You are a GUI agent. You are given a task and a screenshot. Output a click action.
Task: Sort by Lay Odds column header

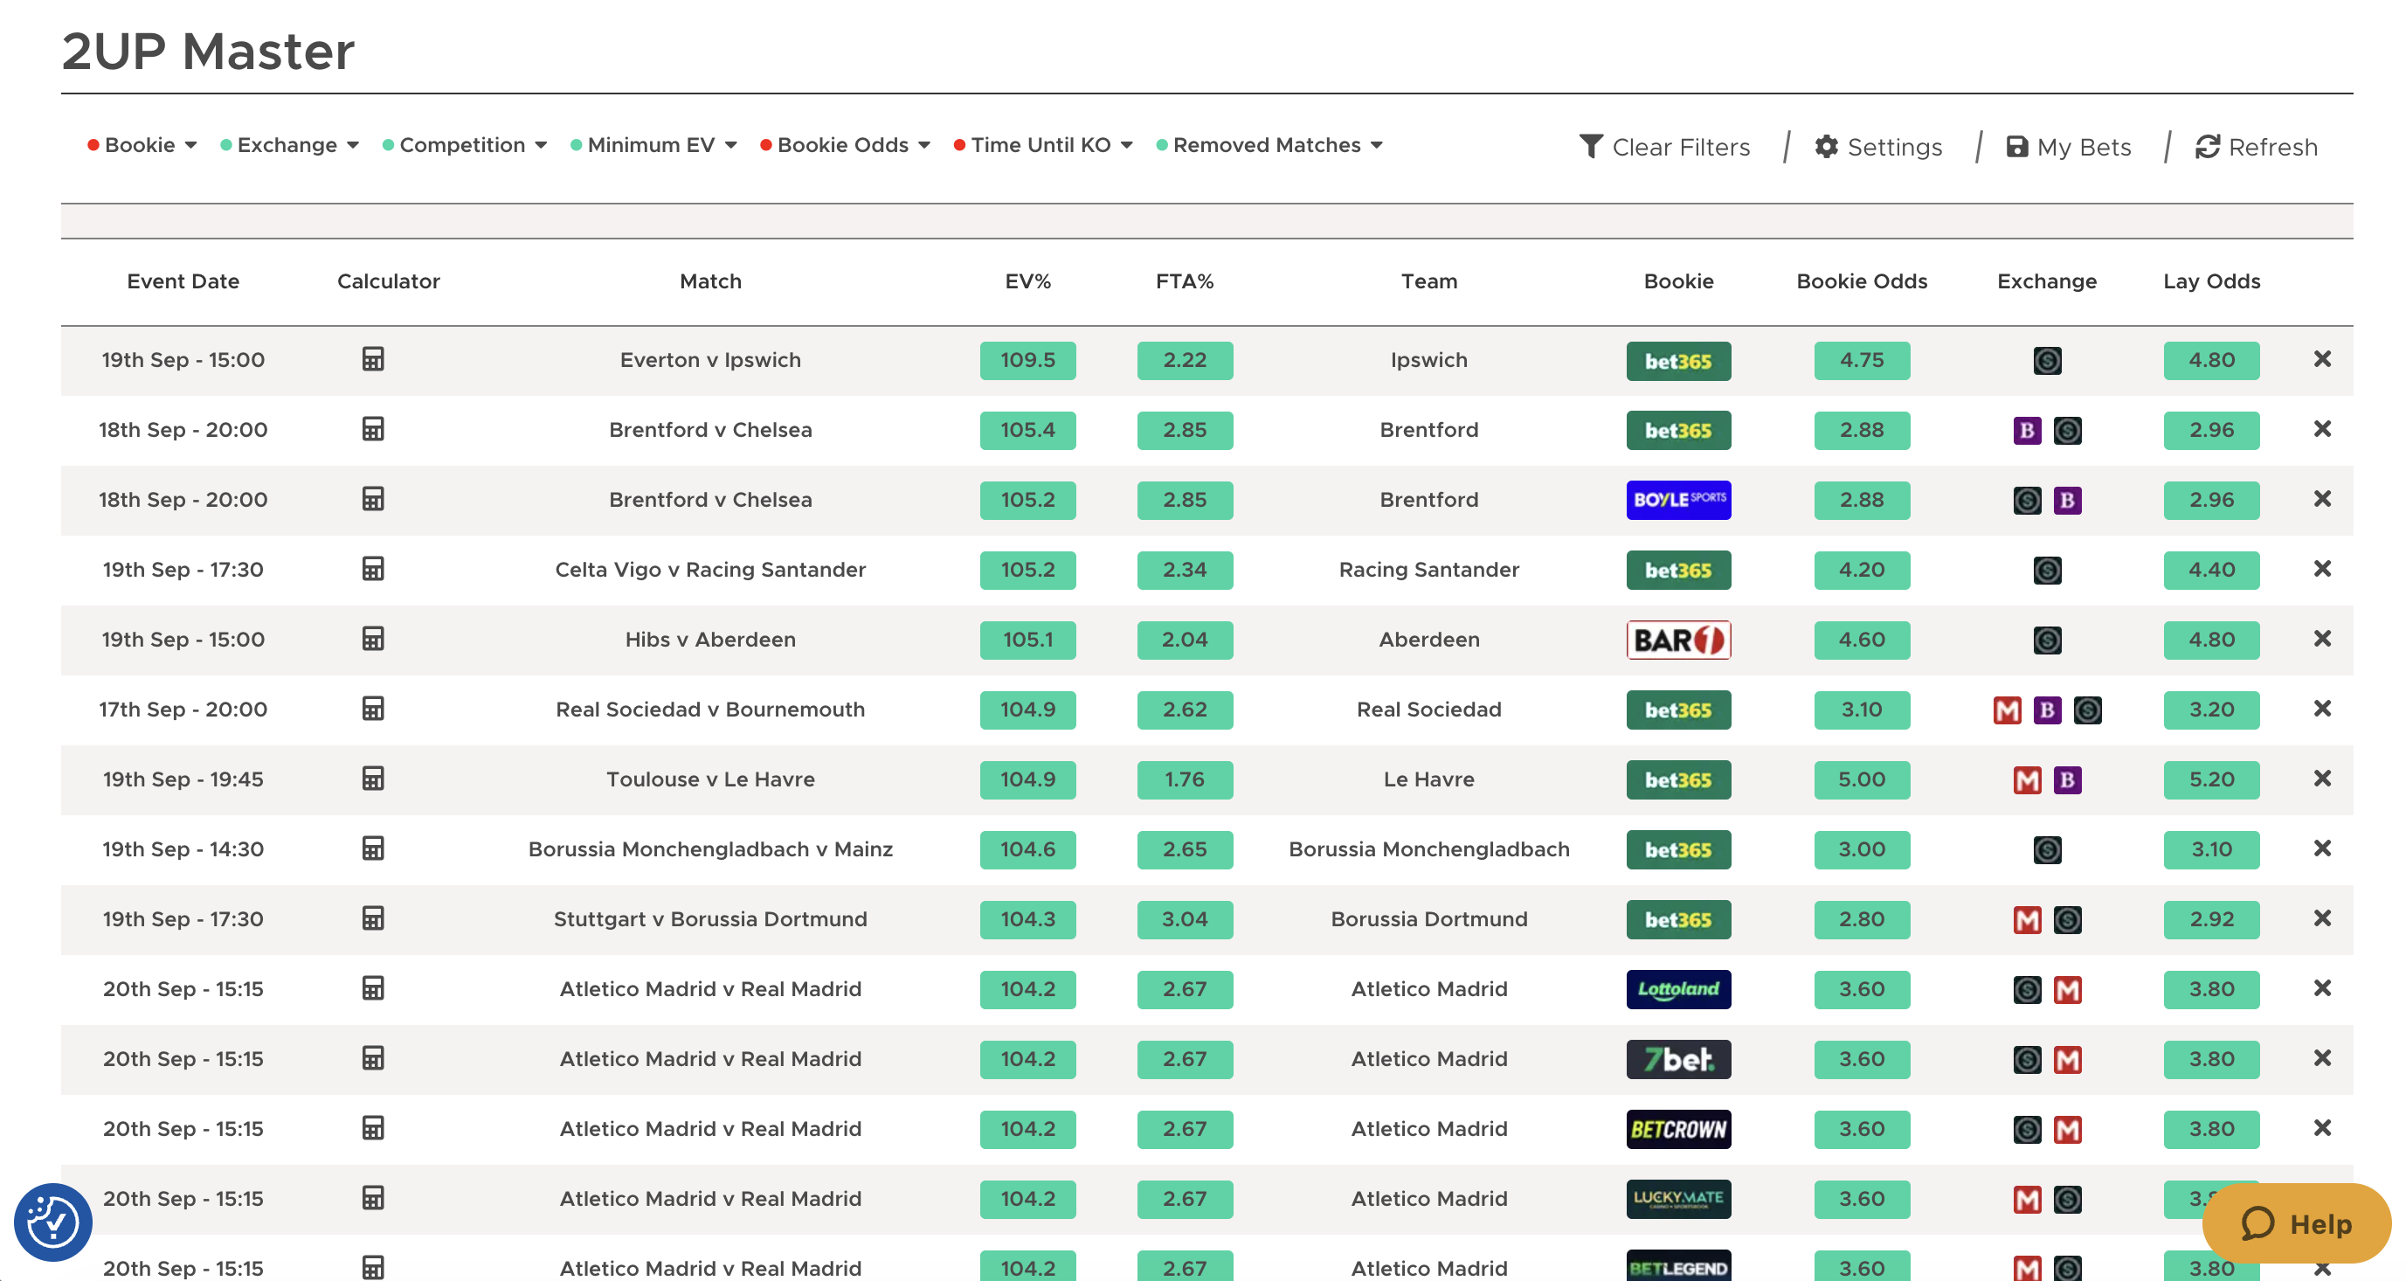click(2211, 281)
